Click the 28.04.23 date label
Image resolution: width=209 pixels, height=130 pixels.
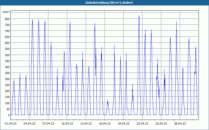[x=180, y=124]
